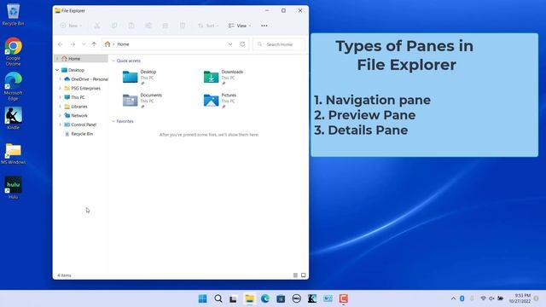Click the Cut scissors icon
Screen dimensions: 546x307
coord(97,26)
